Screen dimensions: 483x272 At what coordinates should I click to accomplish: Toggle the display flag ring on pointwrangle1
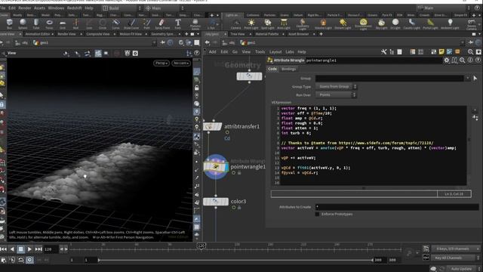tap(233, 173)
